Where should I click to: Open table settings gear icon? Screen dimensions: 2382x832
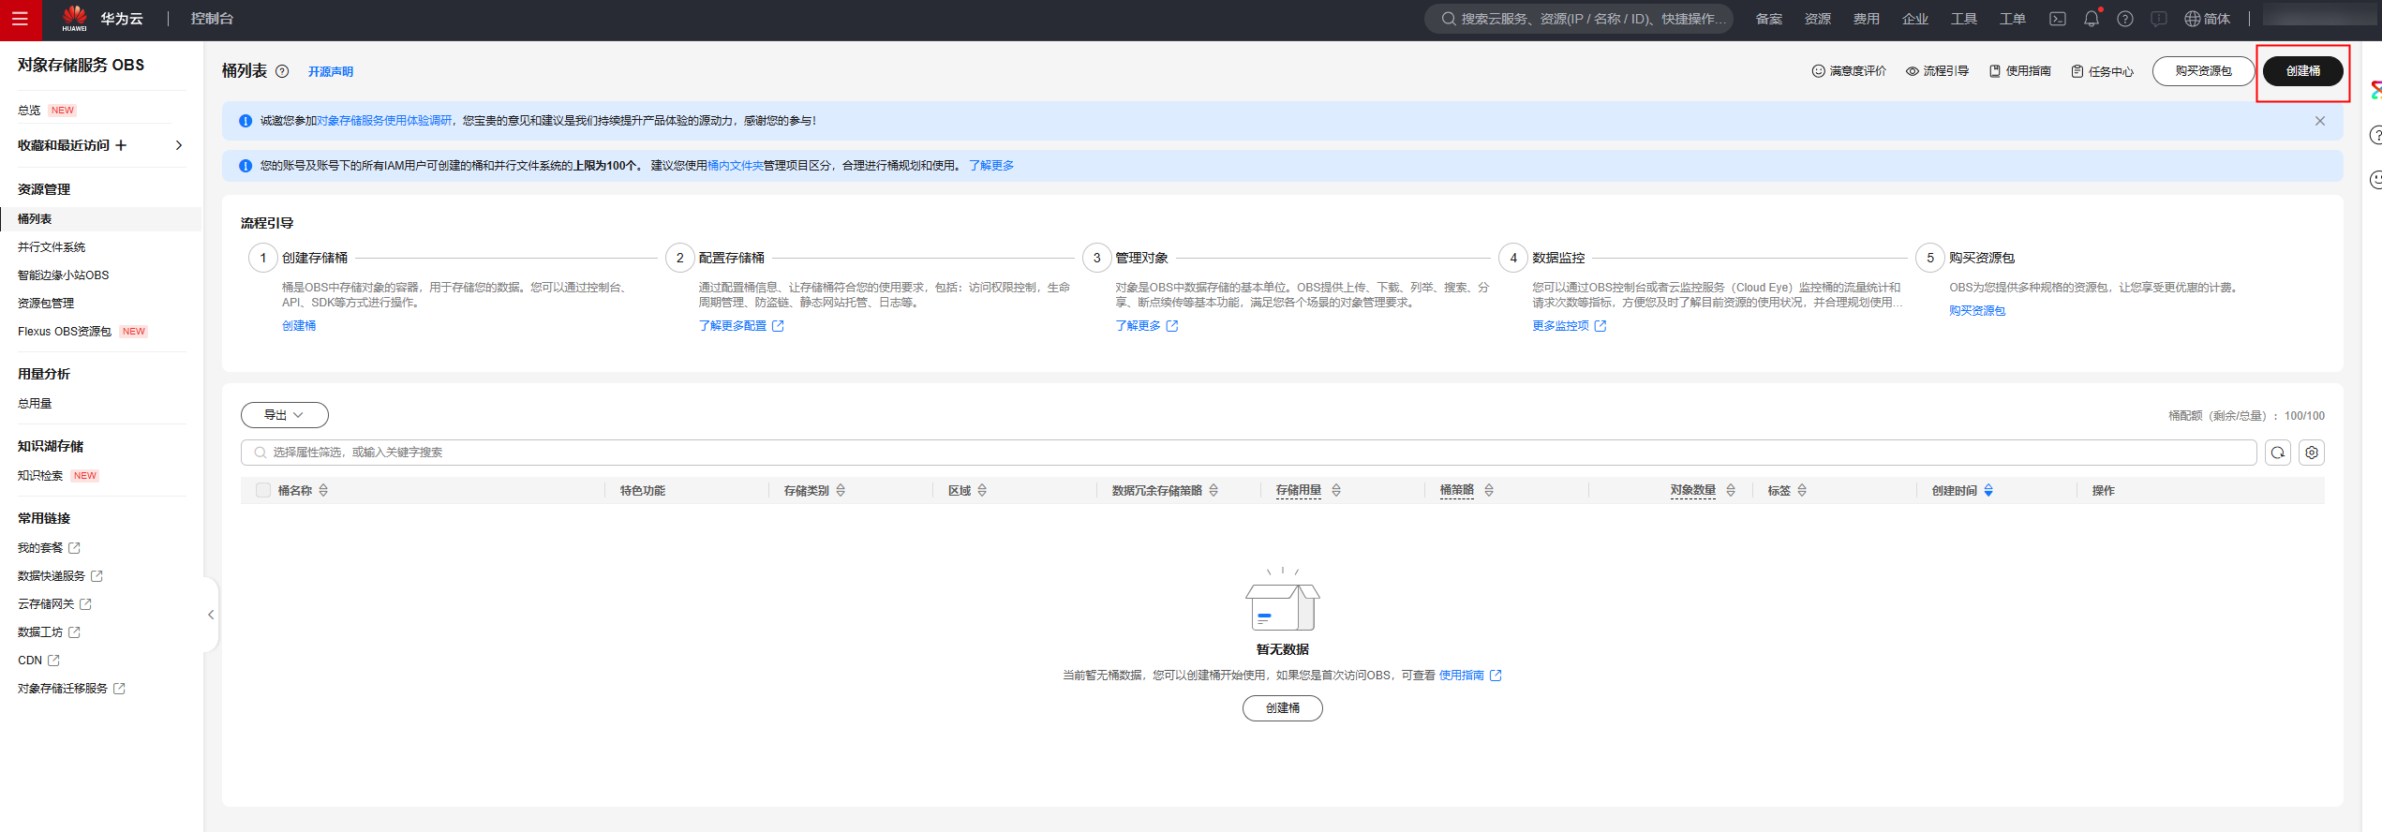coord(2312,453)
